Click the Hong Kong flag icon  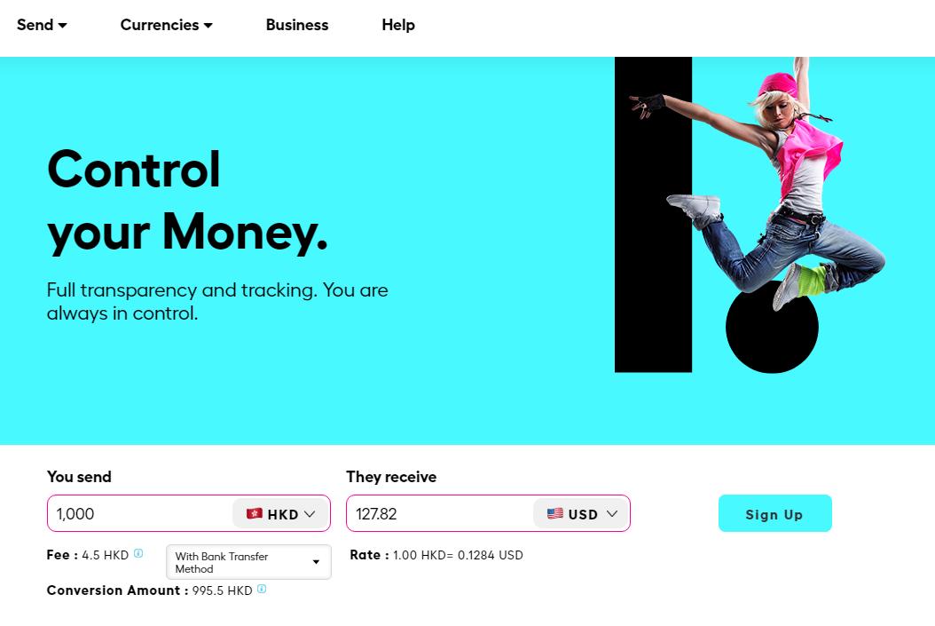(255, 513)
